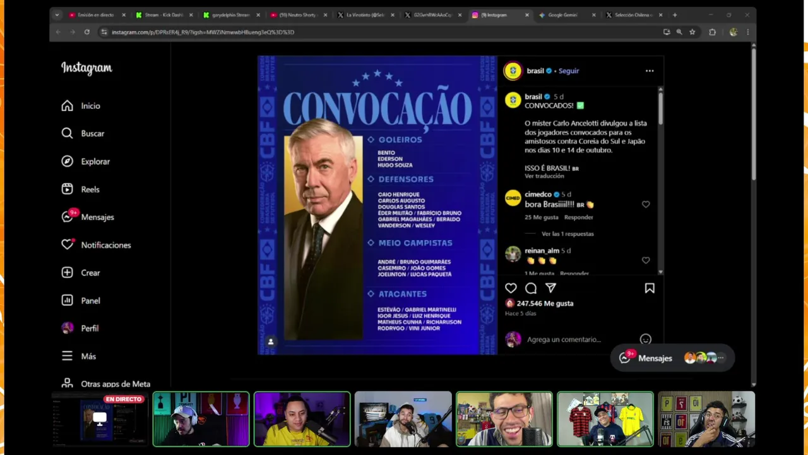The width and height of the screenshot is (808, 455).
Task: Reply to cimedco's comment via Responder
Action: (x=579, y=217)
